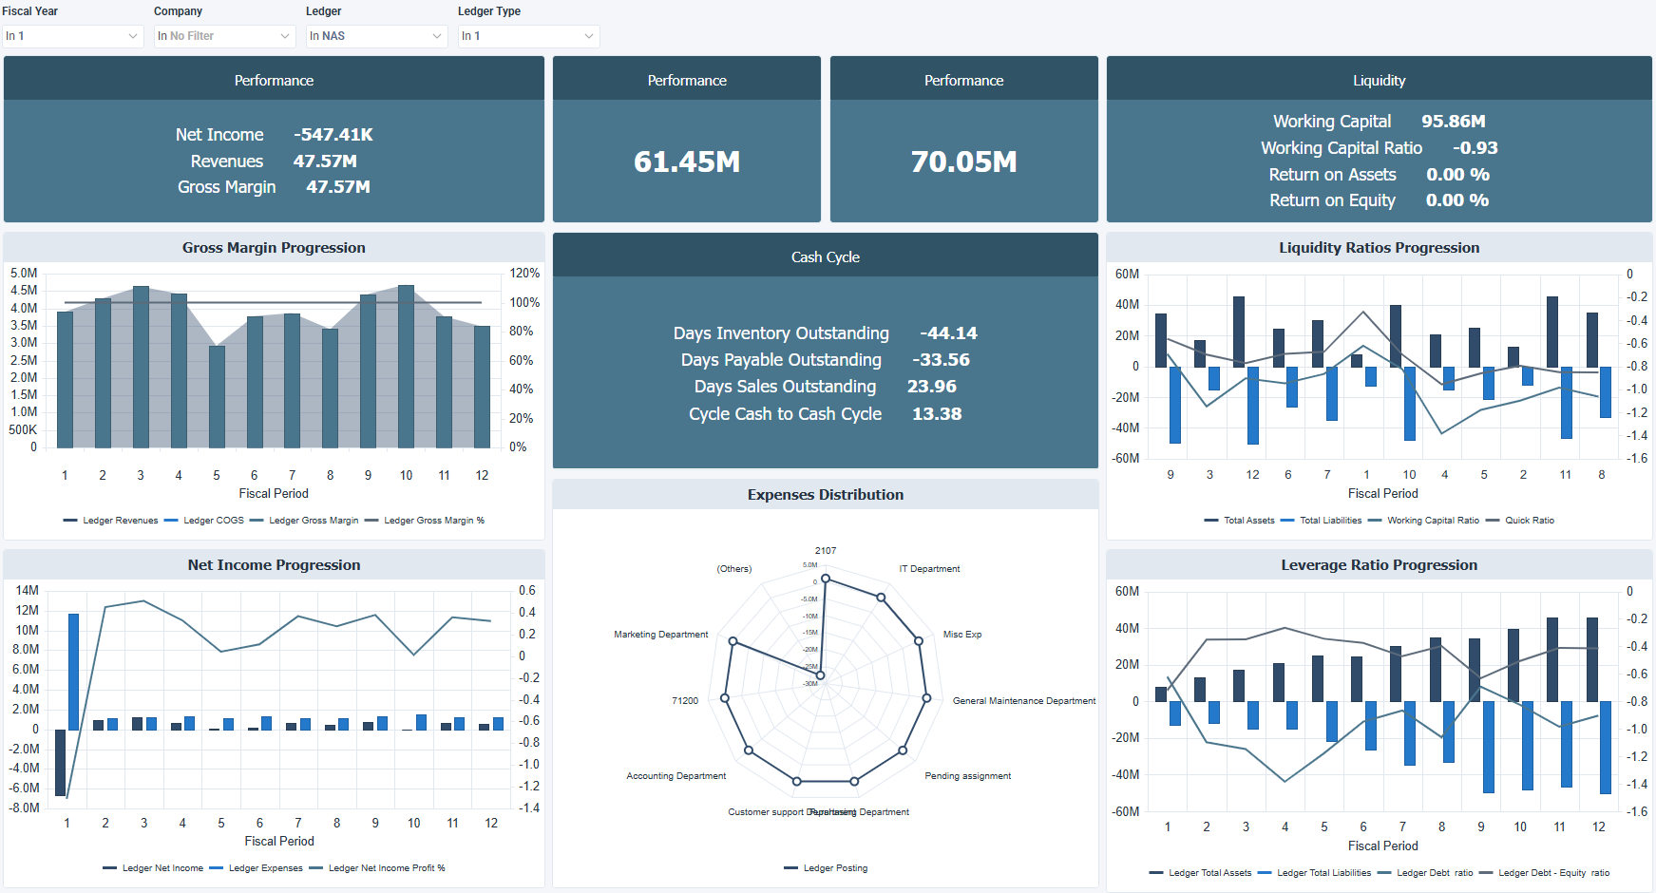Expand the Ledger filter set to NAS
The image size is (1656, 893).
[x=376, y=36]
